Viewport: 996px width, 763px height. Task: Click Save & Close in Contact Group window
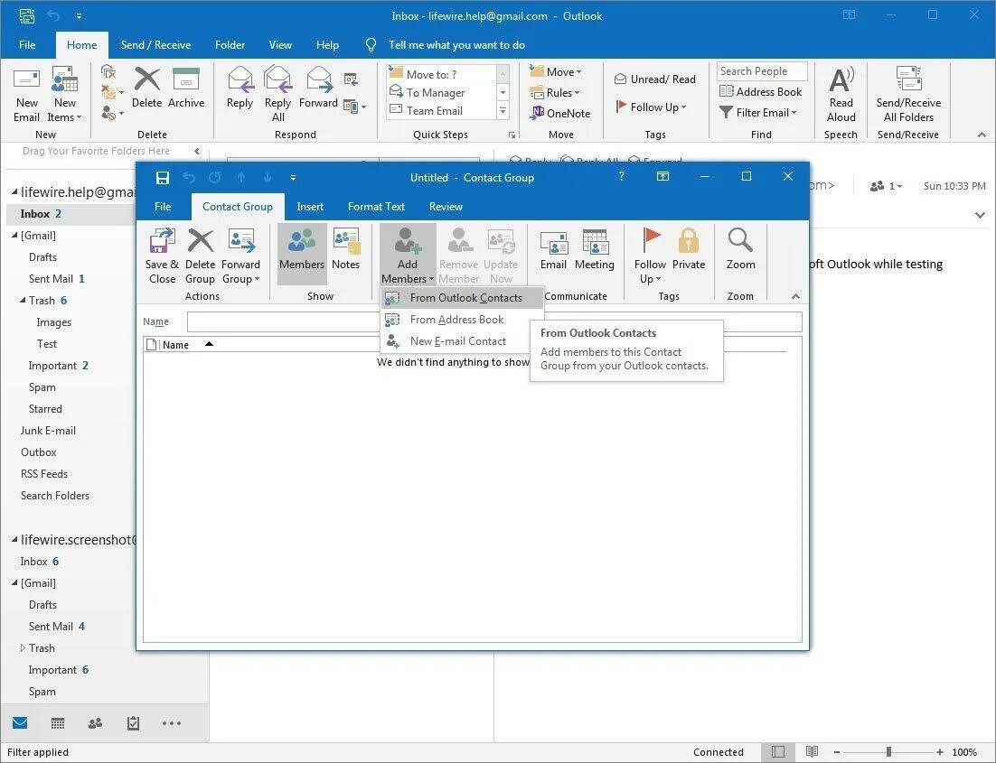[162, 256]
